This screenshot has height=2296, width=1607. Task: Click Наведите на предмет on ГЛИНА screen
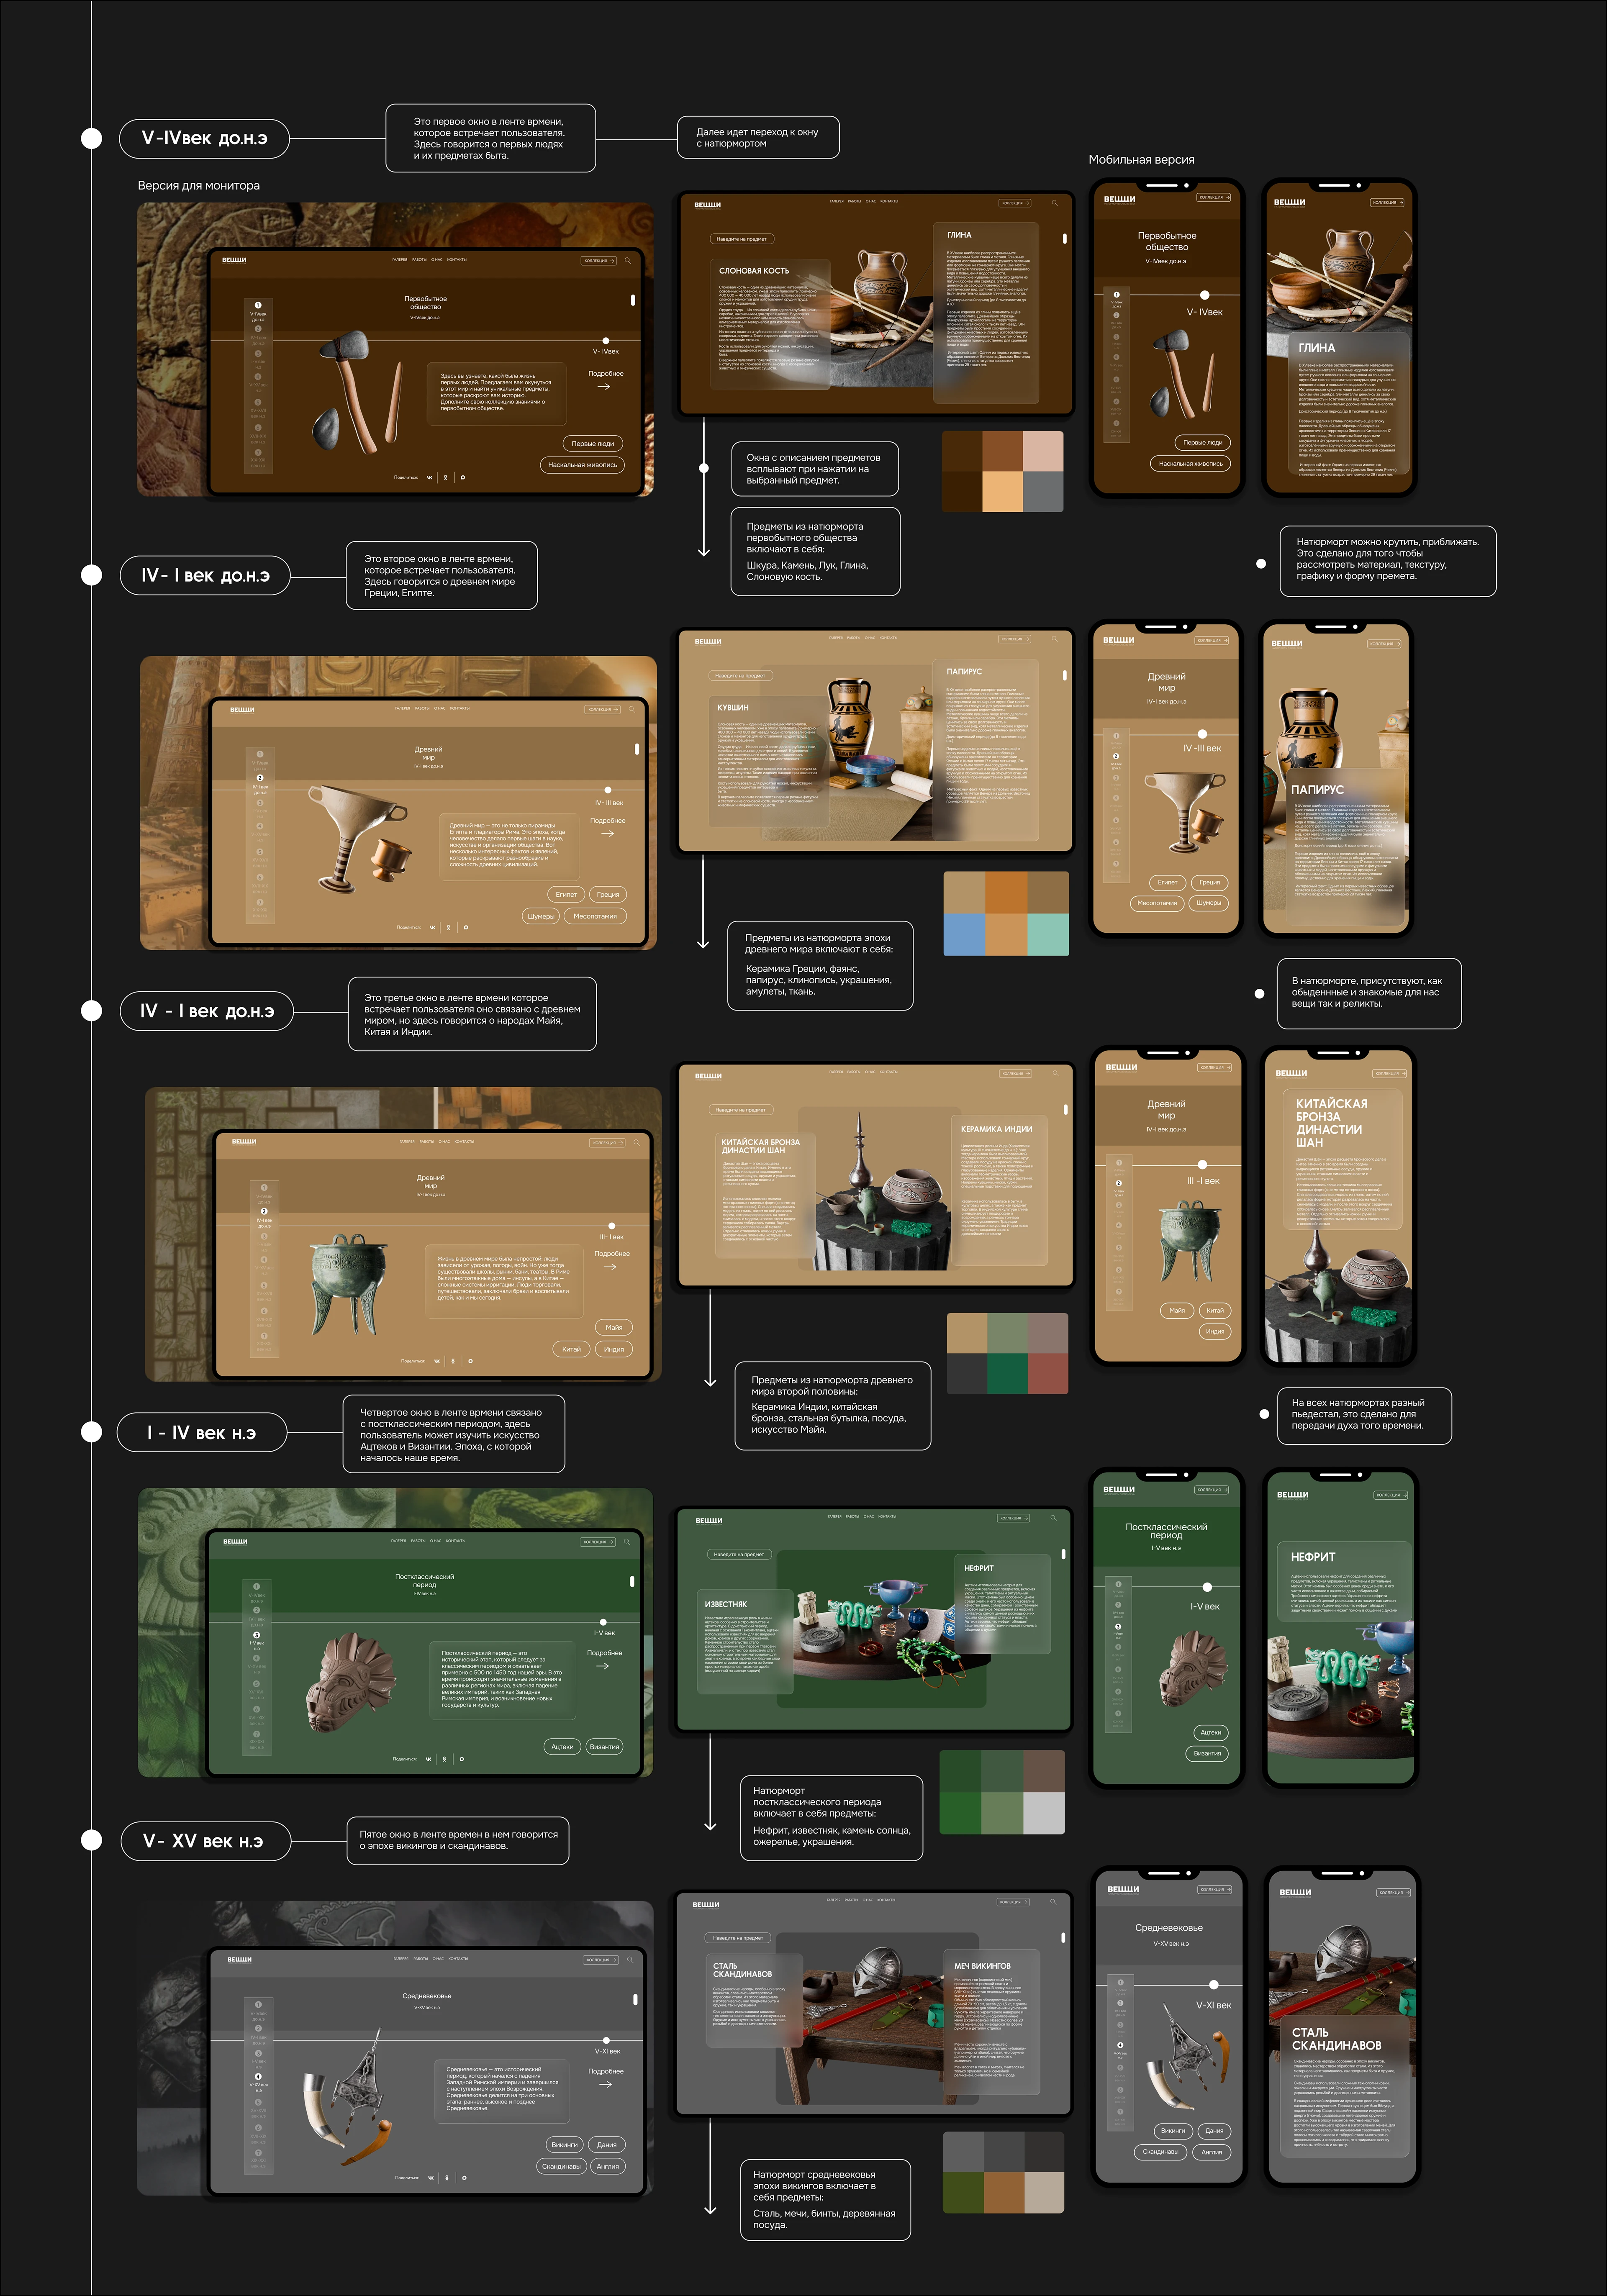tap(742, 239)
